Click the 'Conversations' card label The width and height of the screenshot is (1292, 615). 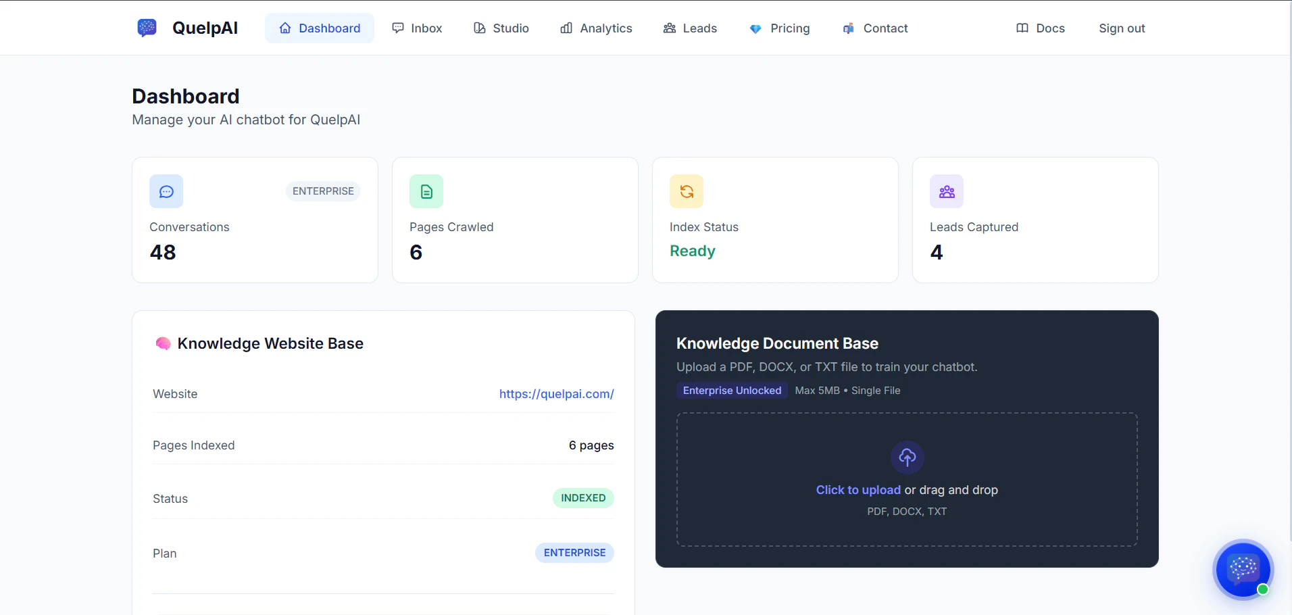(189, 227)
